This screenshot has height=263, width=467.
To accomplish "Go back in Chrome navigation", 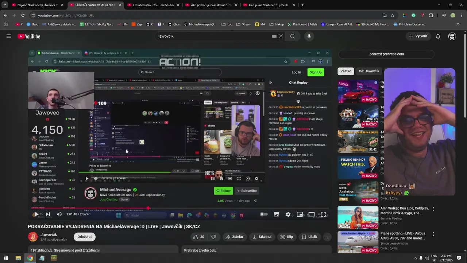I will [5, 15].
